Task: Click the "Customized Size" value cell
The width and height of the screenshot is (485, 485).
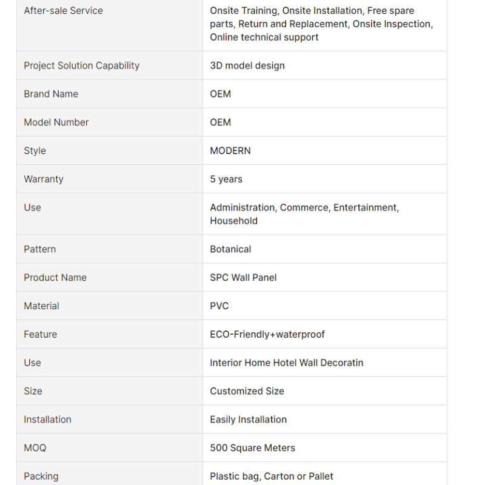Action: (x=247, y=392)
